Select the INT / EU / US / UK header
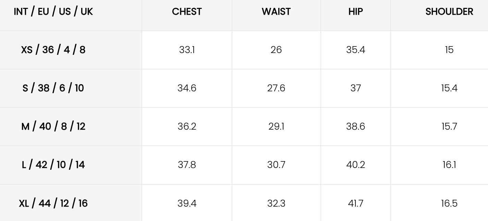This screenshot has width=488, height=221. click(53, 12)
